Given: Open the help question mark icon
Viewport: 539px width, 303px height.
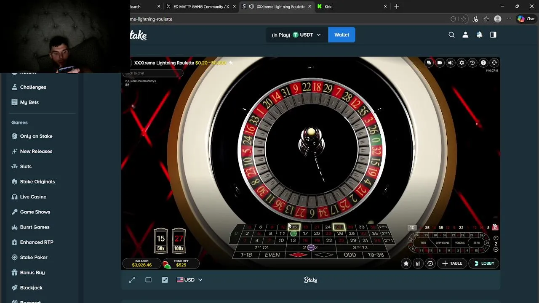Looking at the screenshot, I should [483, 63].
